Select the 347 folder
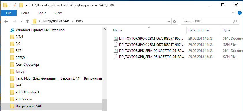Viewport: 243px width, 111px height. pyautogui.click(x=18, y=51)
